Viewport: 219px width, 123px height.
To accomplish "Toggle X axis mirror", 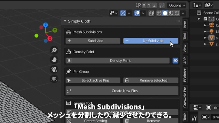I will (144, 5).
